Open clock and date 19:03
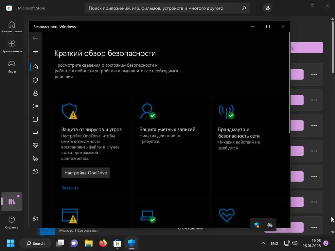This screenshot has width=335, height=251. (311, 243)
